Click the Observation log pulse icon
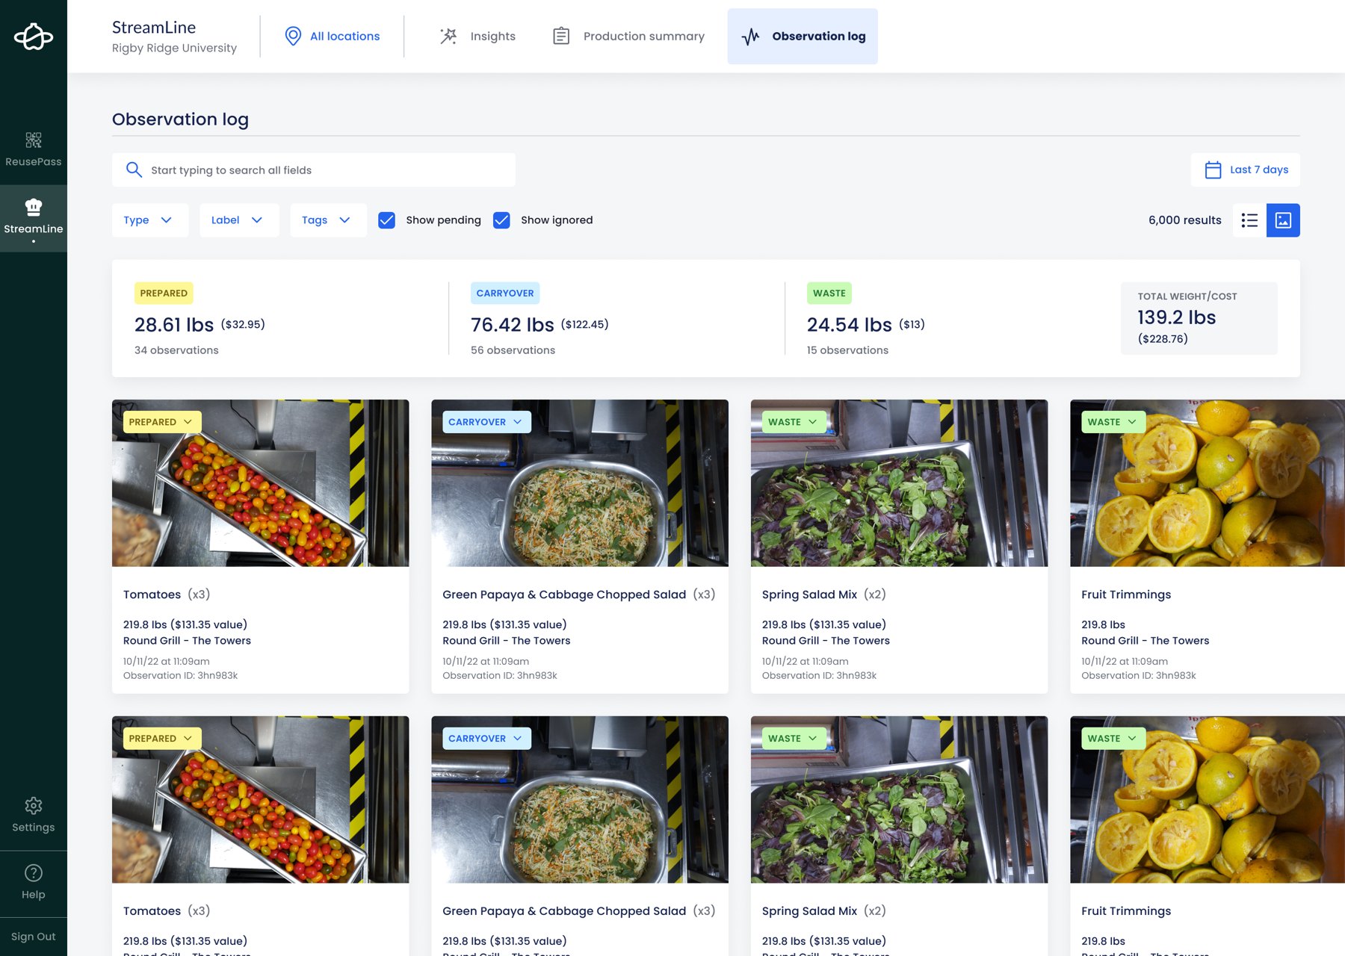The width and height of the screenshot is (1345, 956). click(750, 36)
